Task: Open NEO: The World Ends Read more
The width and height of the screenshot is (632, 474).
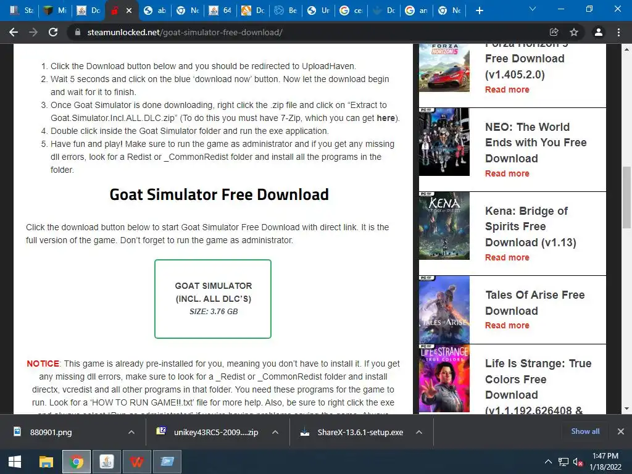Action: (x=507, y=173)
